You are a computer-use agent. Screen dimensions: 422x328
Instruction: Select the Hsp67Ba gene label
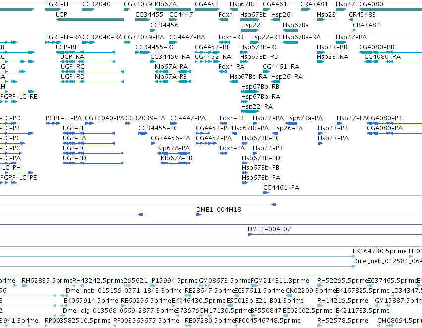point(296,25)
